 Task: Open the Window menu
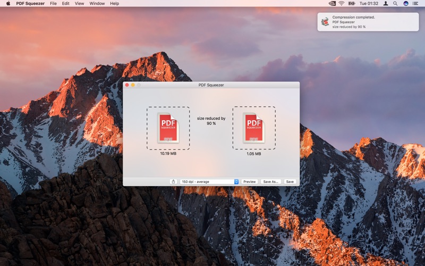tap(97, 3)
